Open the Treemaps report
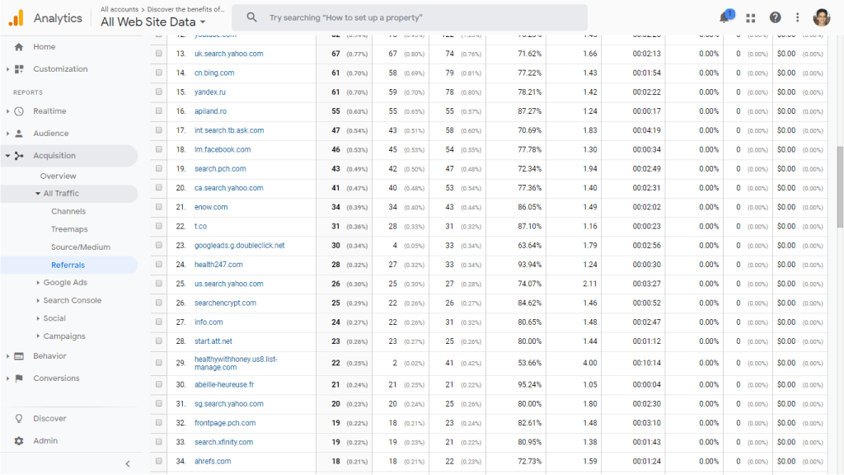This screenshot has height=475, width=844. click(69, 229)
